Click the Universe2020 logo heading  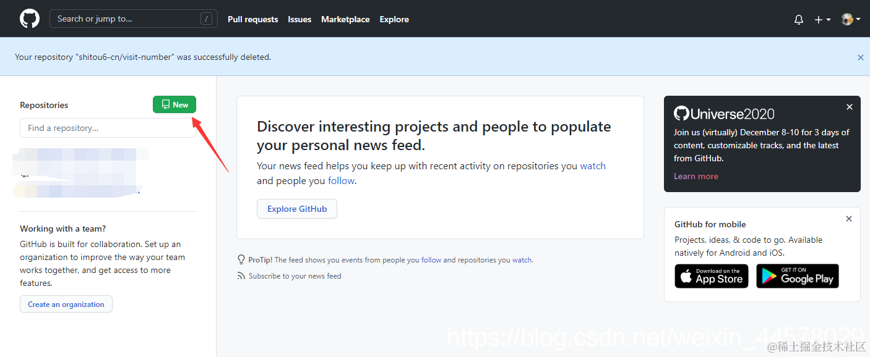point(724,114)
